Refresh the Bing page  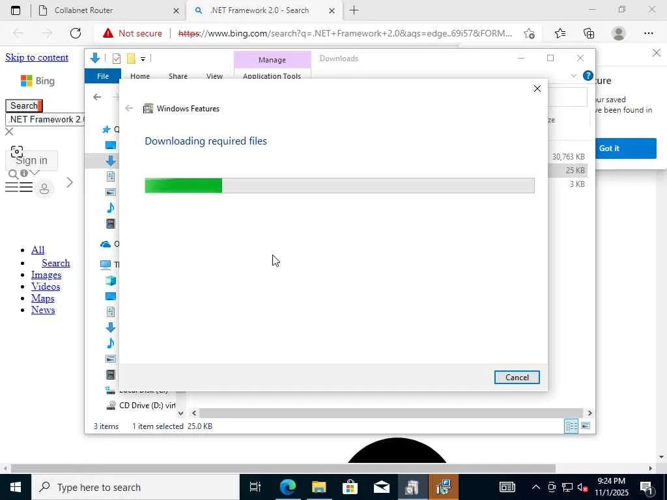(76, 33)
